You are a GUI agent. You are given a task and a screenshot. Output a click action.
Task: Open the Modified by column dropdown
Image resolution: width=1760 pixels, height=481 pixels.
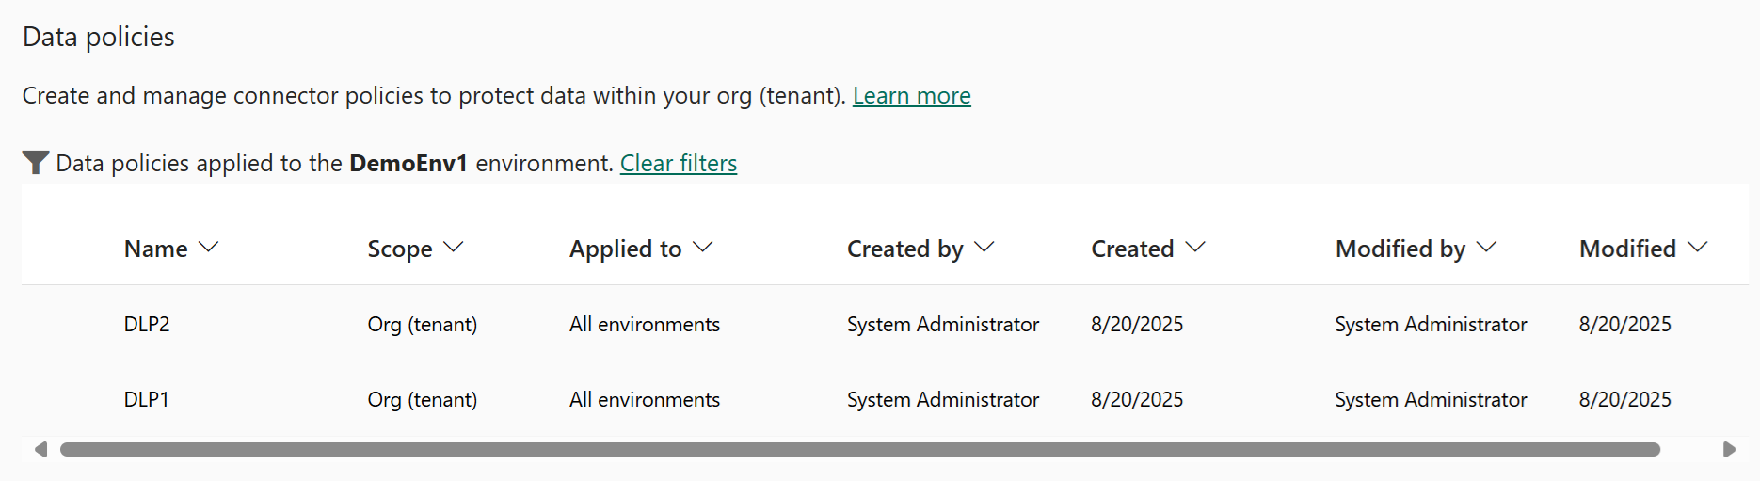[x=1487, y=248]
